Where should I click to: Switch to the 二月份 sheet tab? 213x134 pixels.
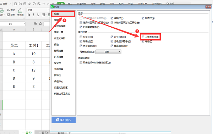click(43, 133)
